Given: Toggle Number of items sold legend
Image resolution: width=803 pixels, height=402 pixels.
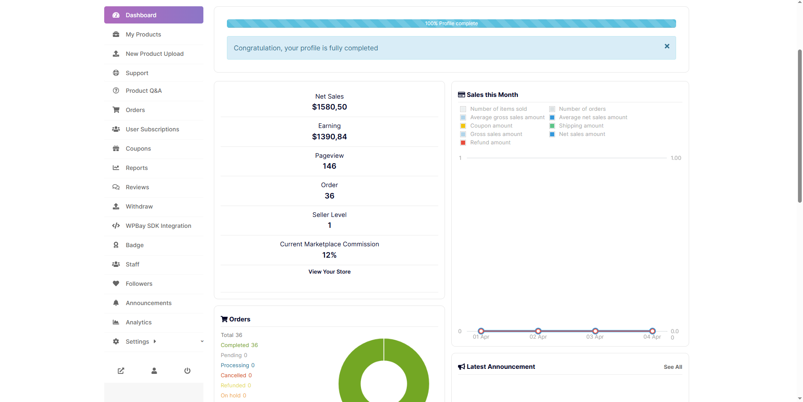Looking at the screenshot, I should 493,109.
